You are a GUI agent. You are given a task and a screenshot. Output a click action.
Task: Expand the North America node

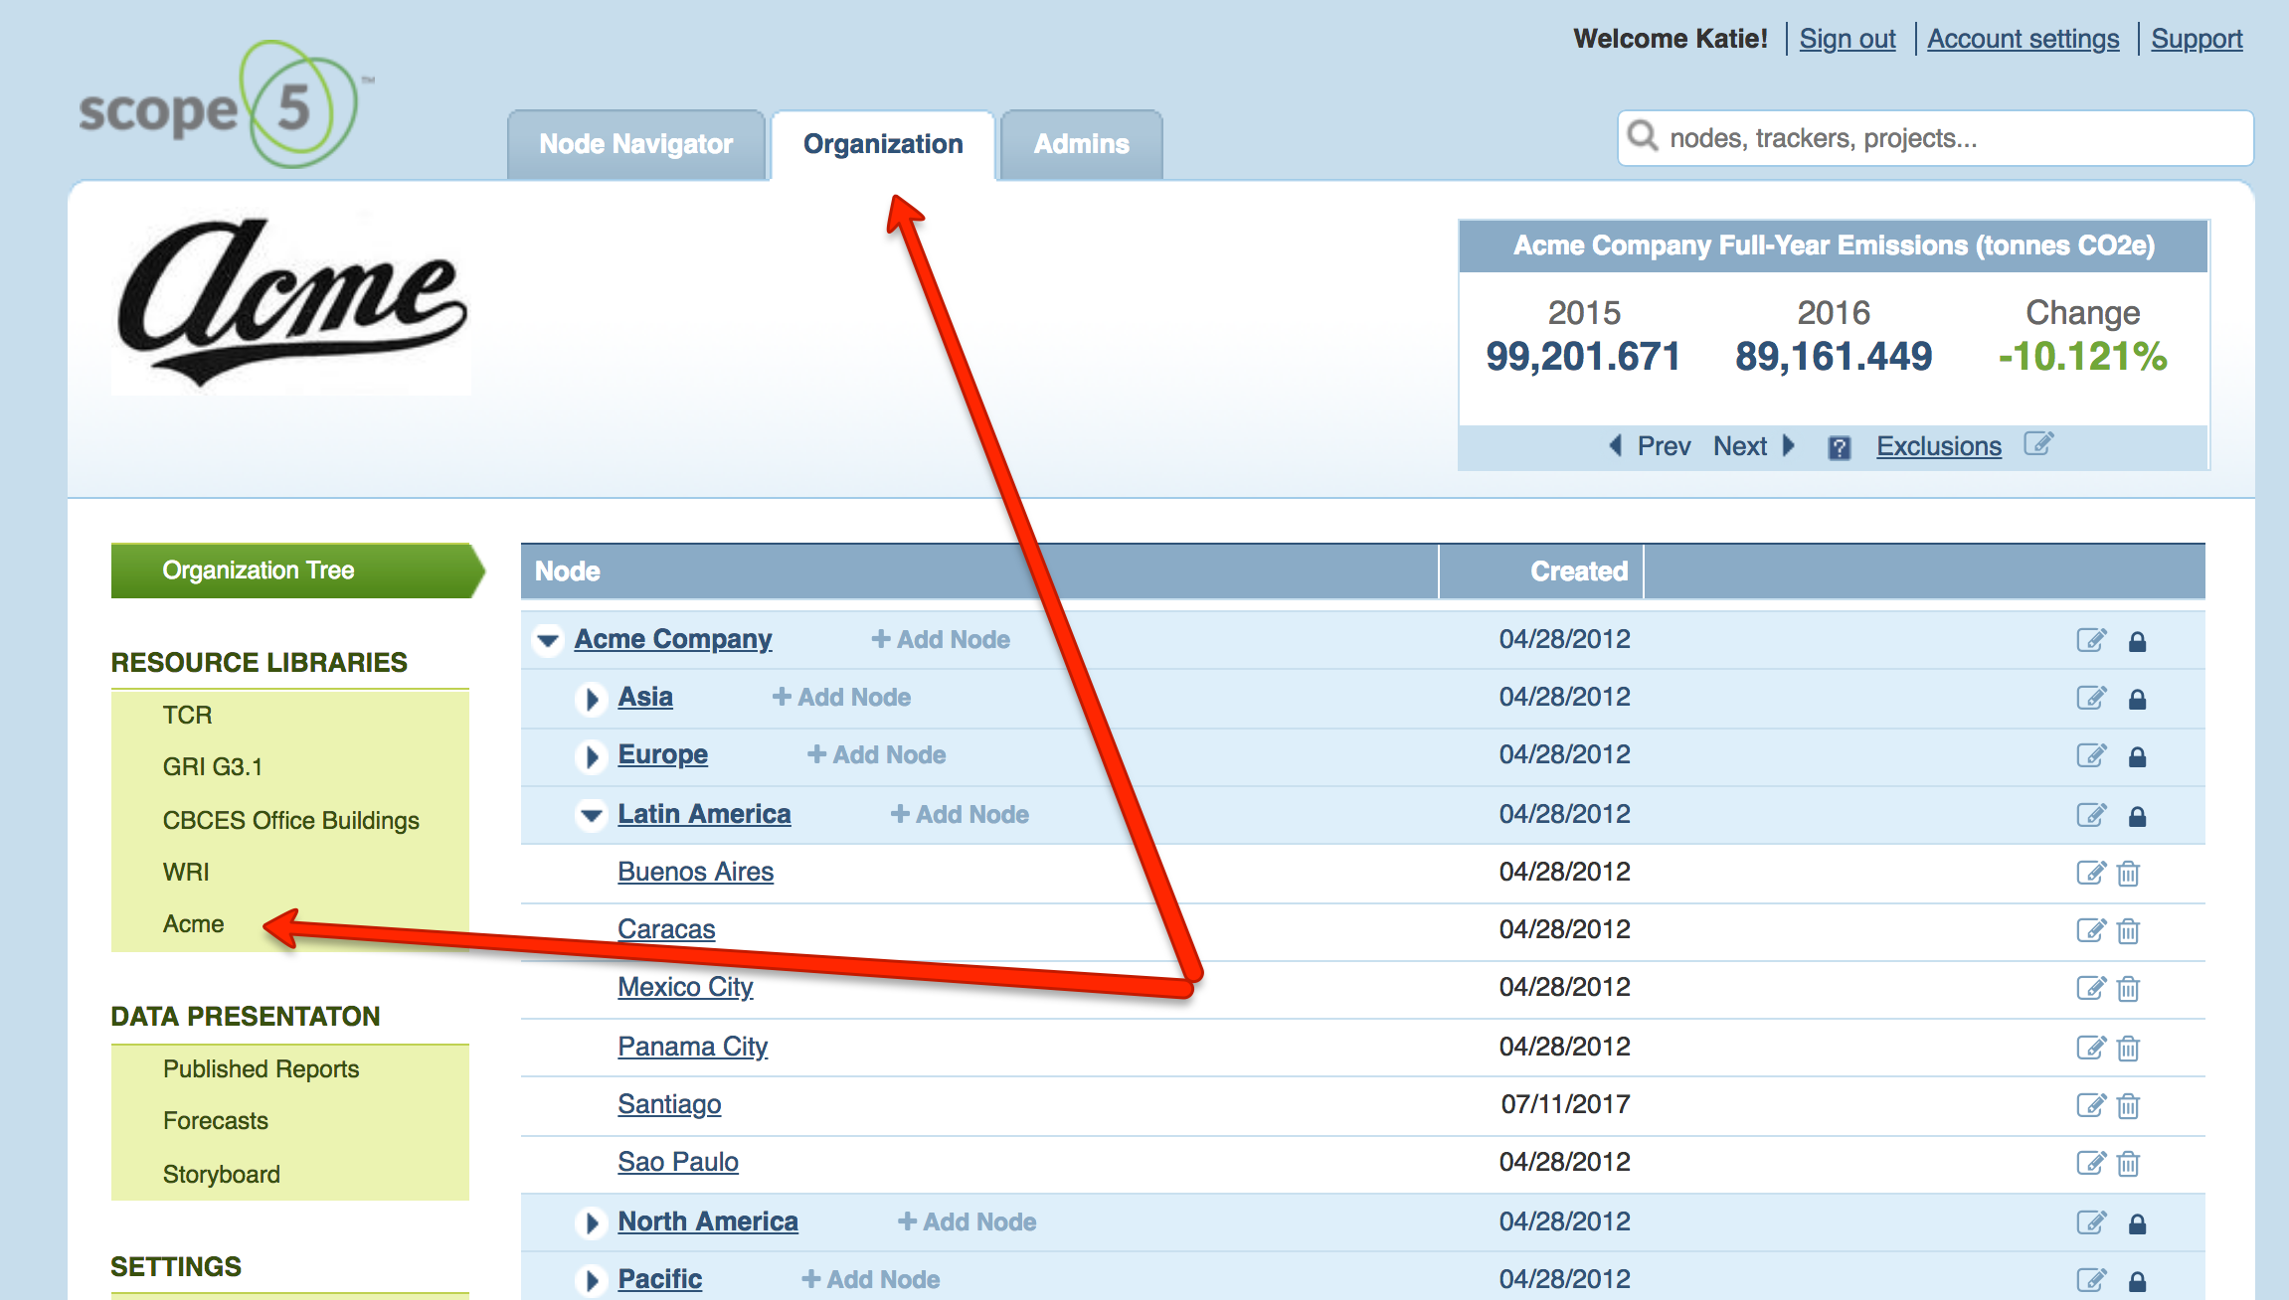tap(592, 1222)
